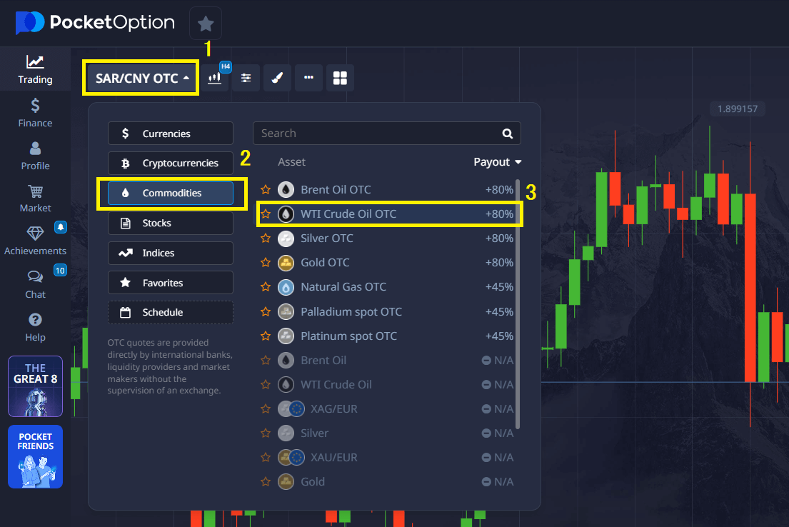Viewport: 789px width, 527px height.
Task: Open Finance in the left sidebar
Action: (x=35, y=113)
